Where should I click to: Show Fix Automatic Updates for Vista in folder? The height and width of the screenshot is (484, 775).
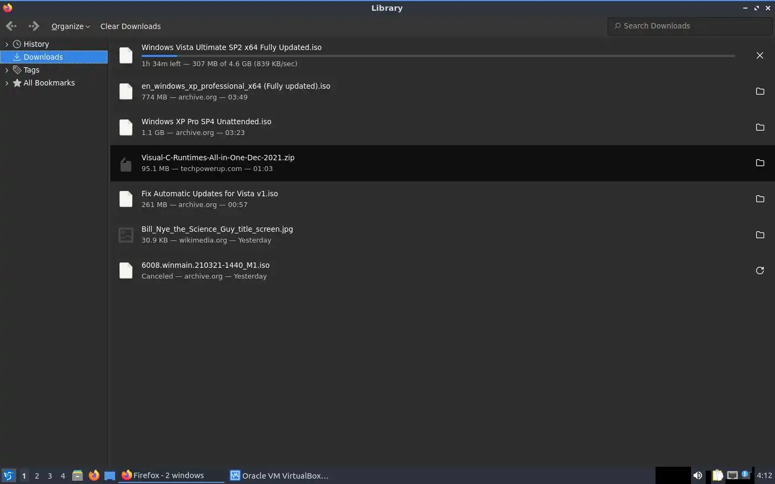(760, 199)
